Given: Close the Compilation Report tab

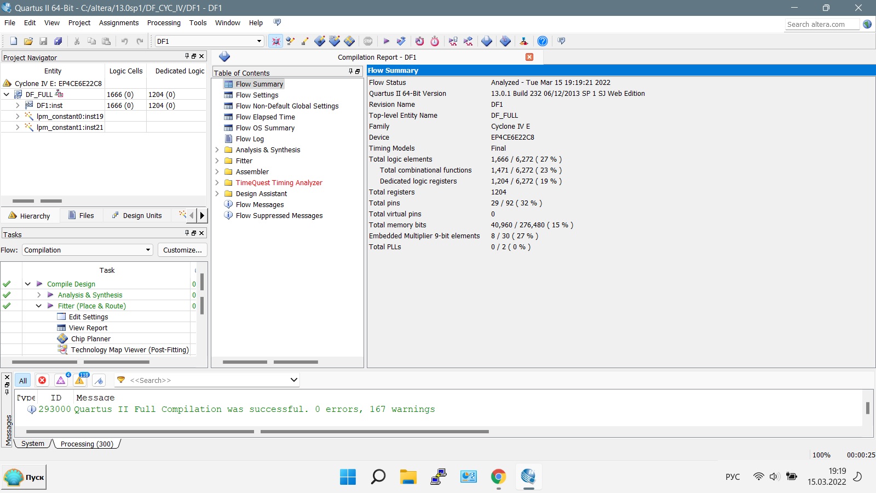Looking at the screenshot, I should coord(529,57).
